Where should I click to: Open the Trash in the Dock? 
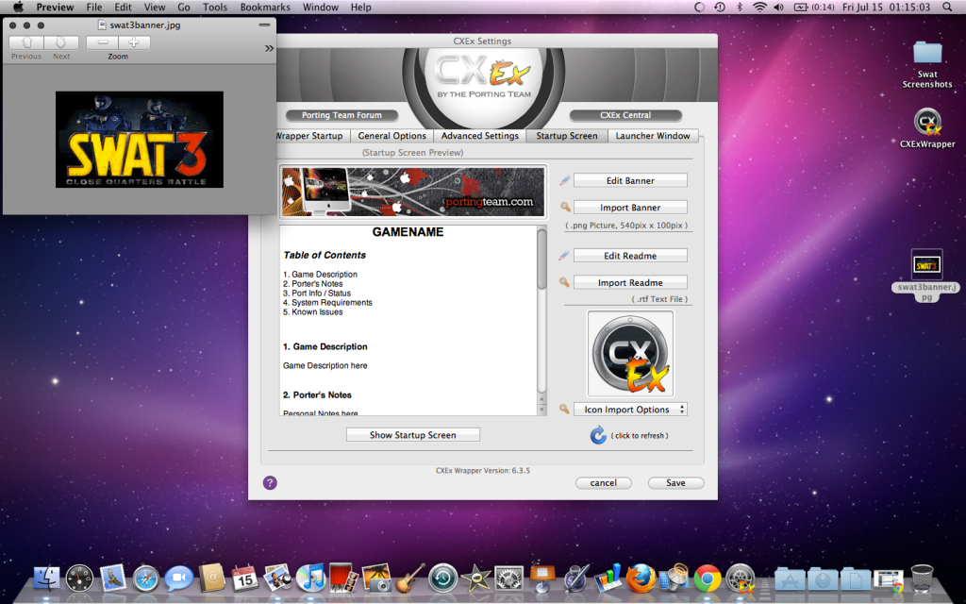point(922,579)
